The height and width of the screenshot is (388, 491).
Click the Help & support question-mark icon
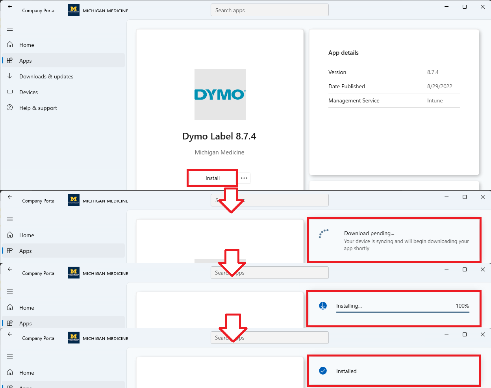10,108
